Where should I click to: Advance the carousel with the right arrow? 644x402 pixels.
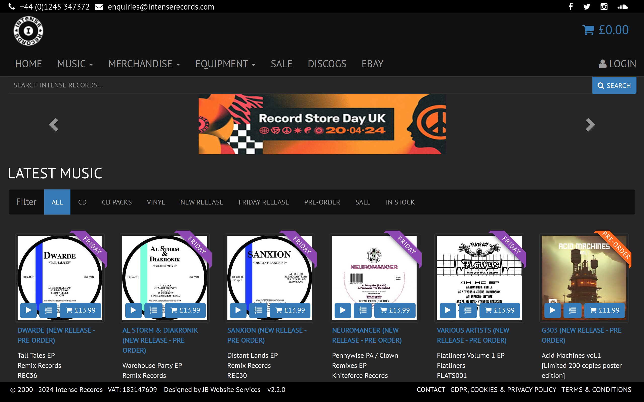tap(590, 124)
